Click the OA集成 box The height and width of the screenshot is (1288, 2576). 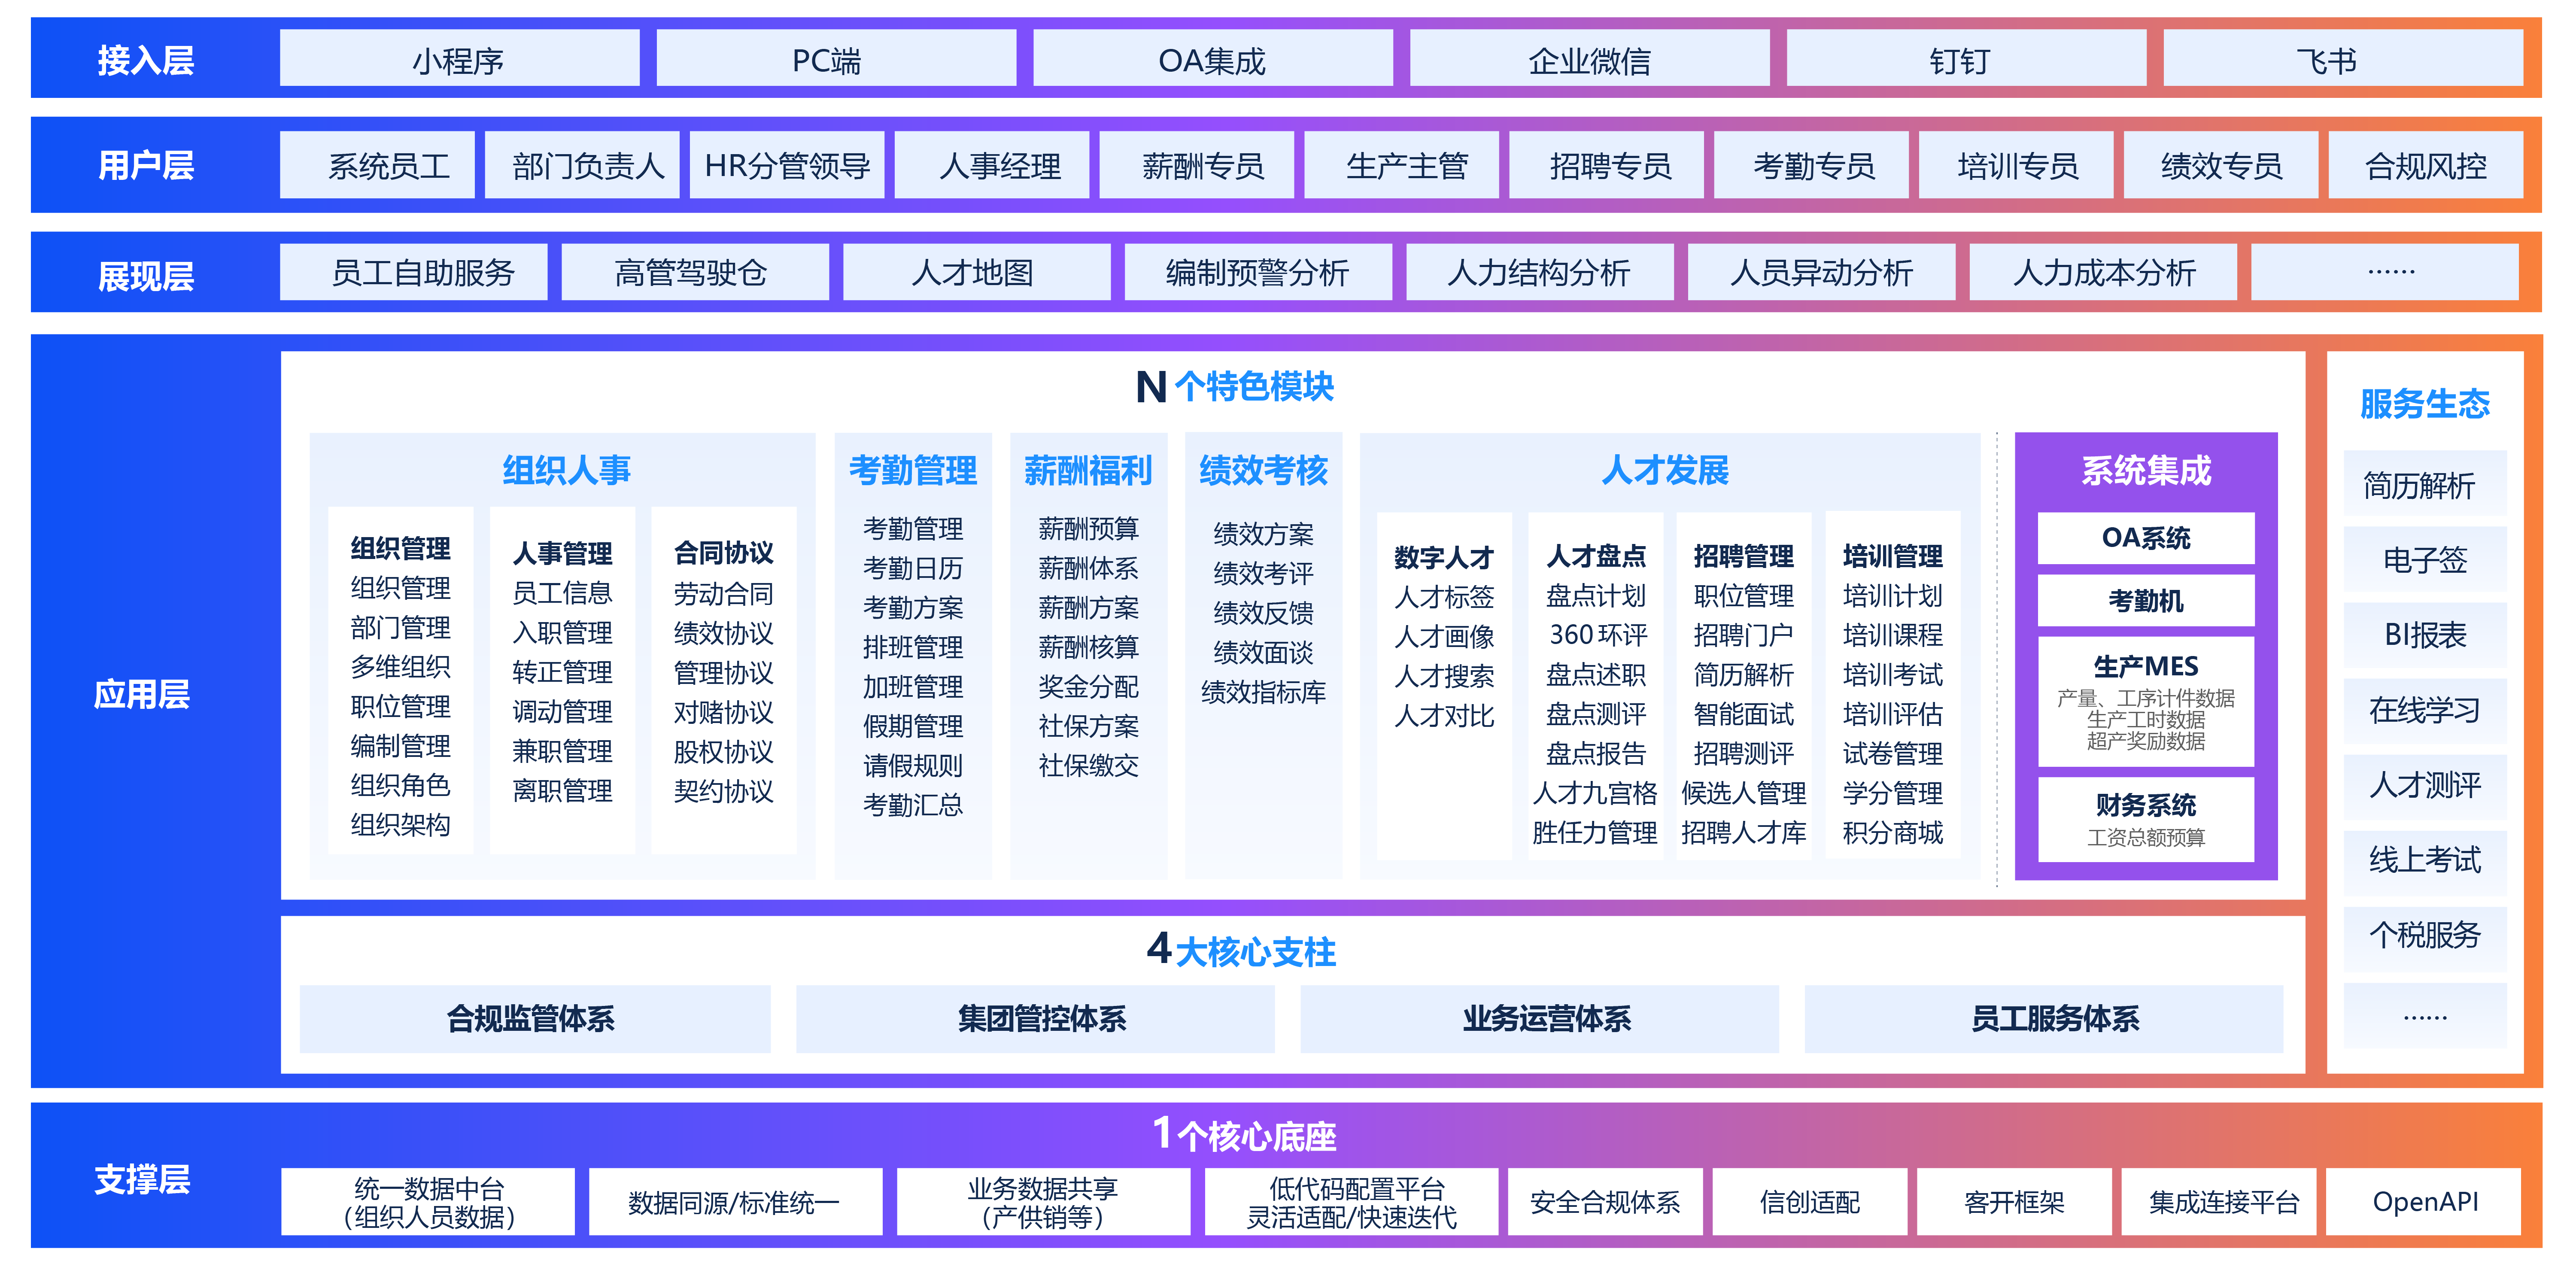(x=1212, y=59)
